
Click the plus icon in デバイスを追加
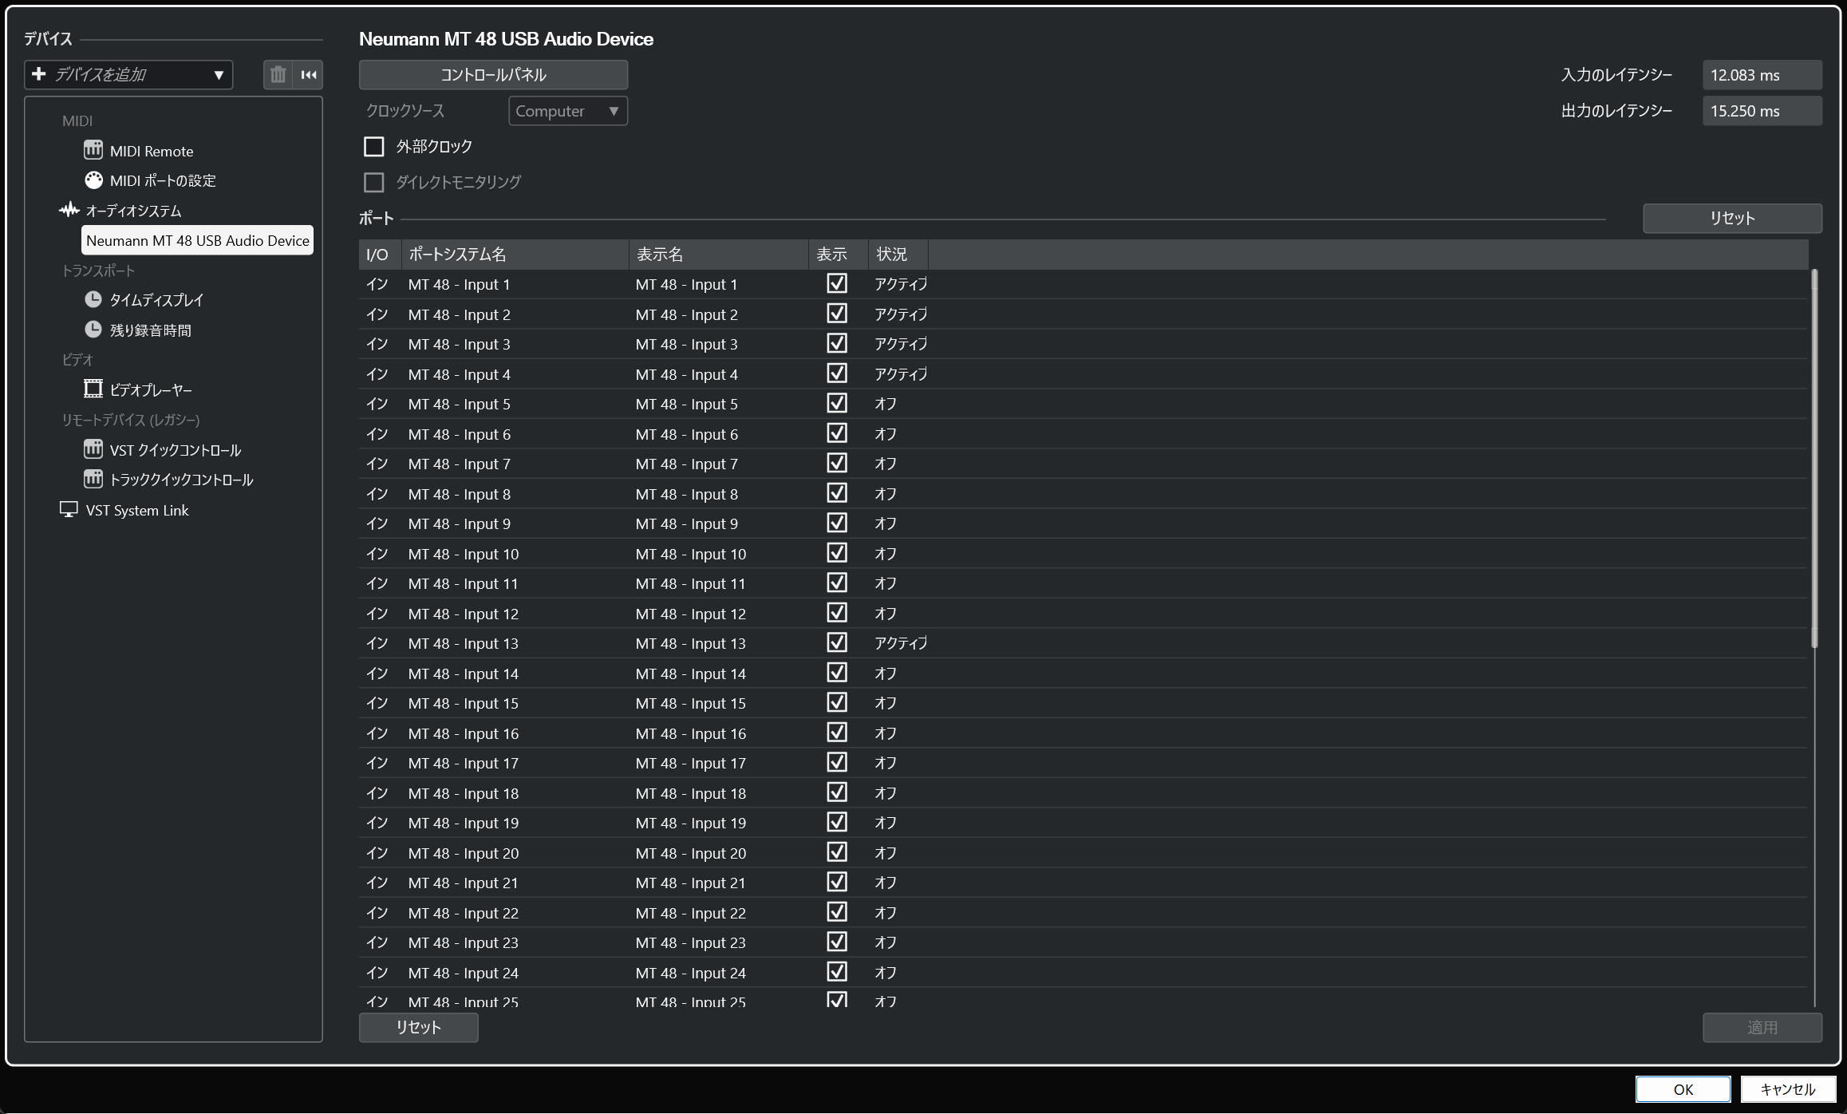point(38,74)
